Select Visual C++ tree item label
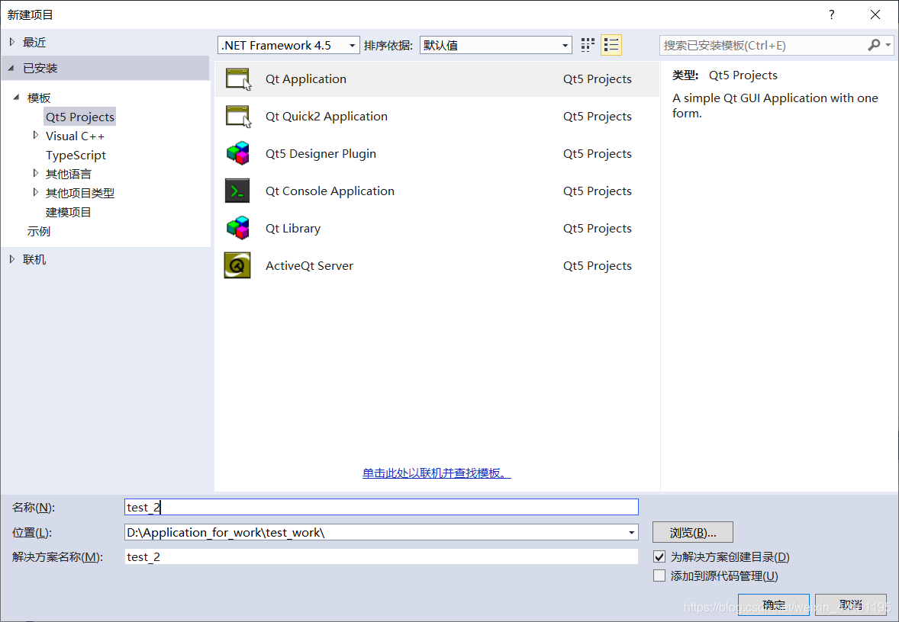 pyautogui.click(x=75, y=136)
